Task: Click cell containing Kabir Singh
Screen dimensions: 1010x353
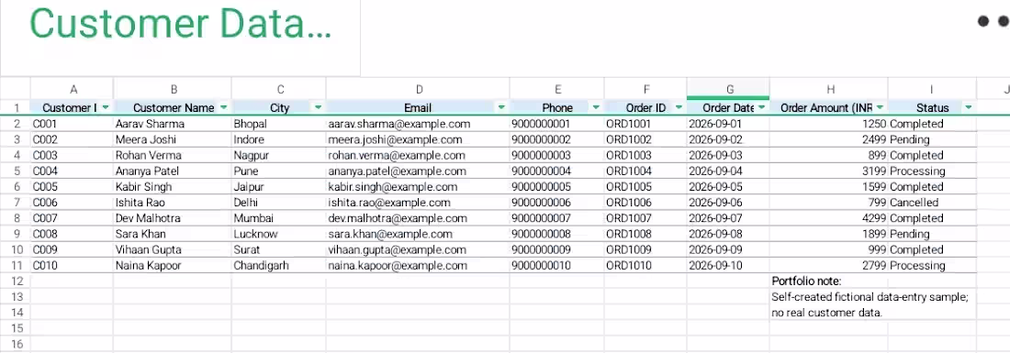Action: pos(173,186)
